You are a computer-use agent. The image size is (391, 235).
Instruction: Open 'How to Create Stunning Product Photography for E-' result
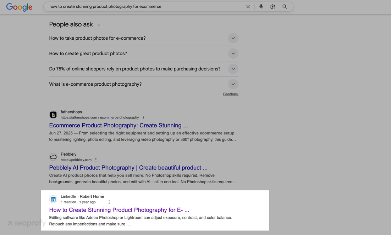click(x=119, y=210)
